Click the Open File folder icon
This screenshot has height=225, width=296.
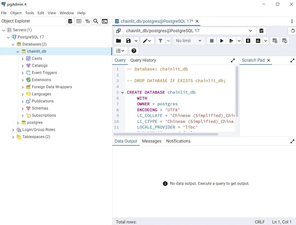point(119,41)
